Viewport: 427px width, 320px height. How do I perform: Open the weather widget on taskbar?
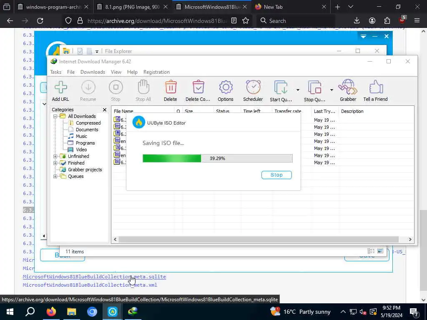pos(300,312)
